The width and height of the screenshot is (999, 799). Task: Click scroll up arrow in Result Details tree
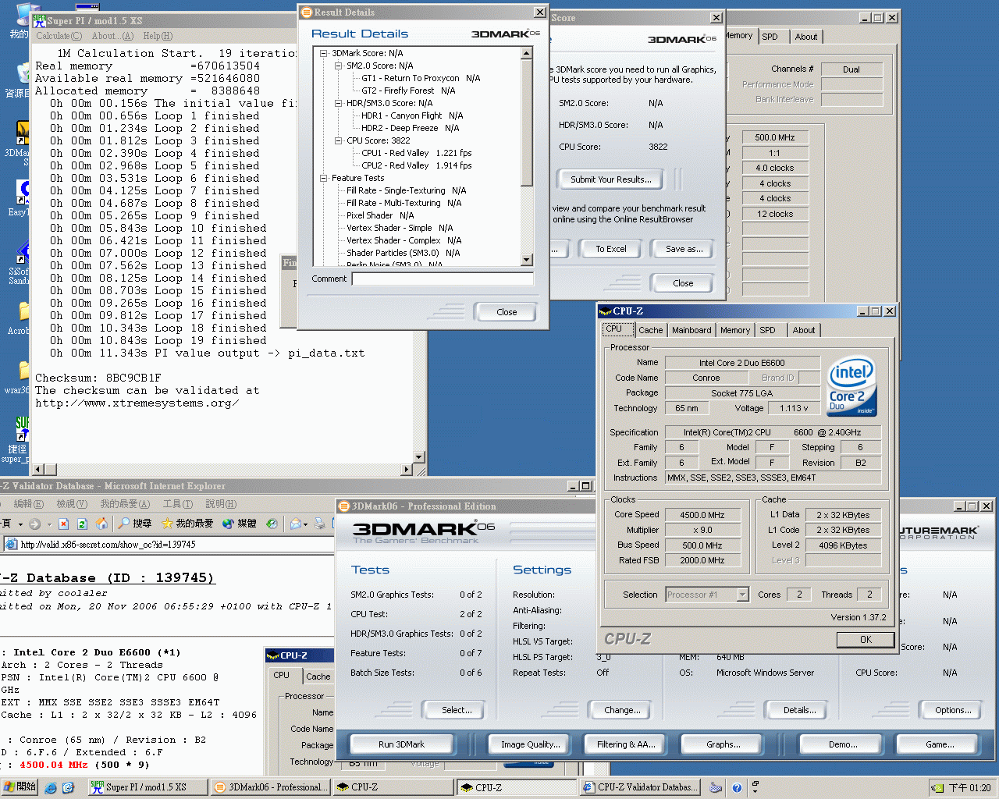coord(527,53)
